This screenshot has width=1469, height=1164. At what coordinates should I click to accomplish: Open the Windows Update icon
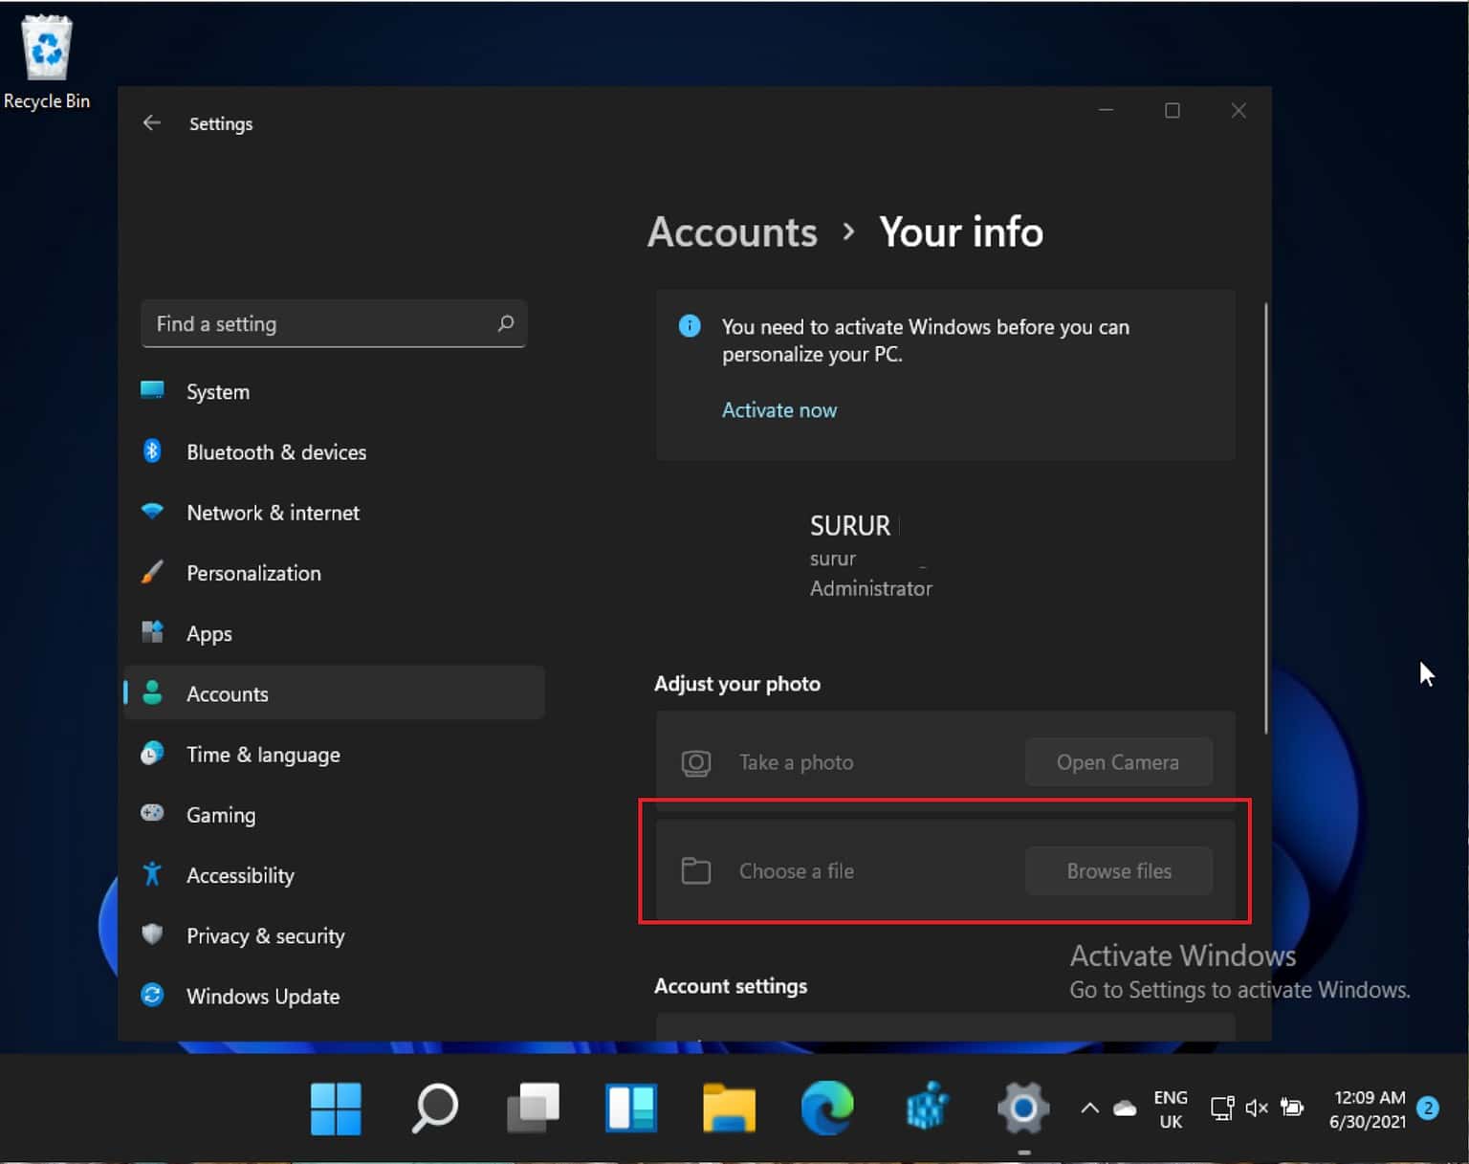point(153,995)
